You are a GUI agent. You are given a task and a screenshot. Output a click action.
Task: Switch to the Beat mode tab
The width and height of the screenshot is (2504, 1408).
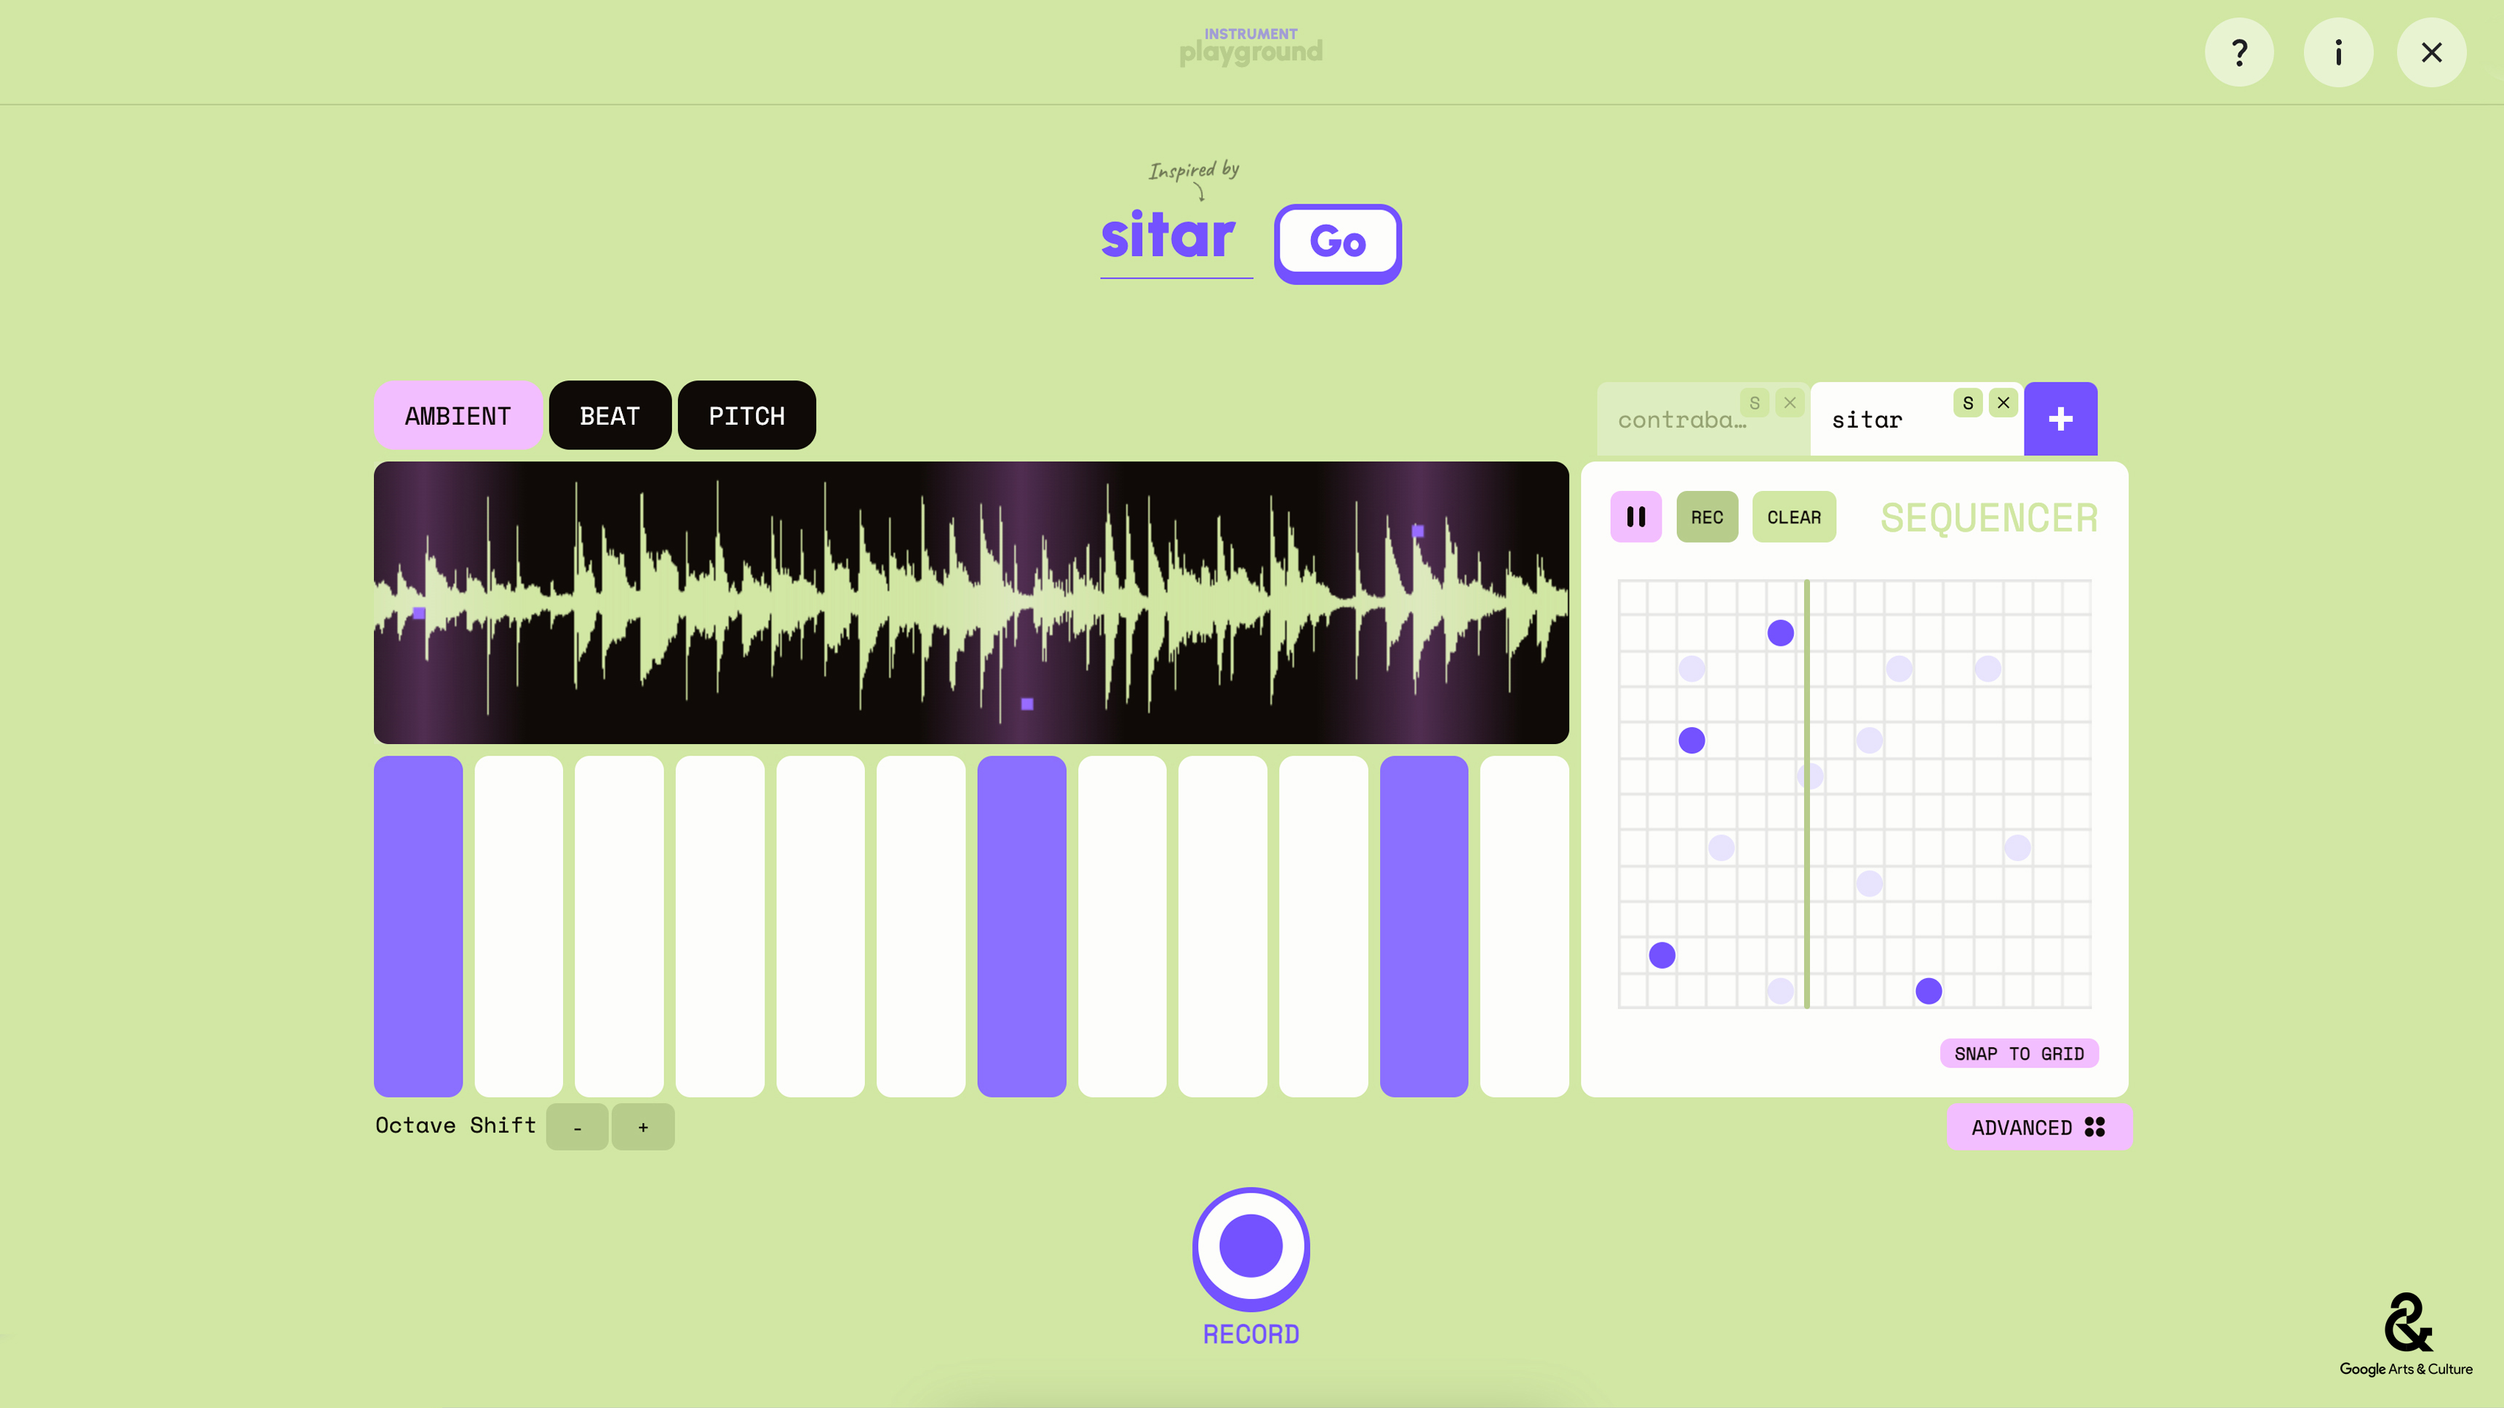click(x=610, y=416)
